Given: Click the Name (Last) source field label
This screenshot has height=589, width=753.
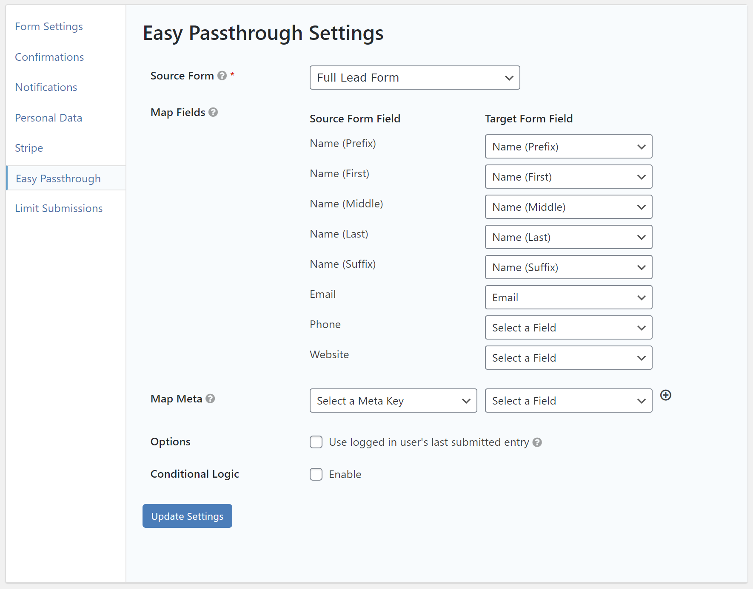Looking at the screenshot, I should point(339,234).
